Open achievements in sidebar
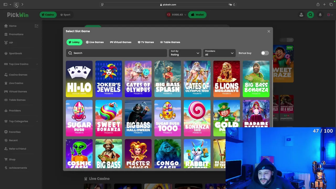This screenshot has width=336, height=189. click(x=16, y=168)
